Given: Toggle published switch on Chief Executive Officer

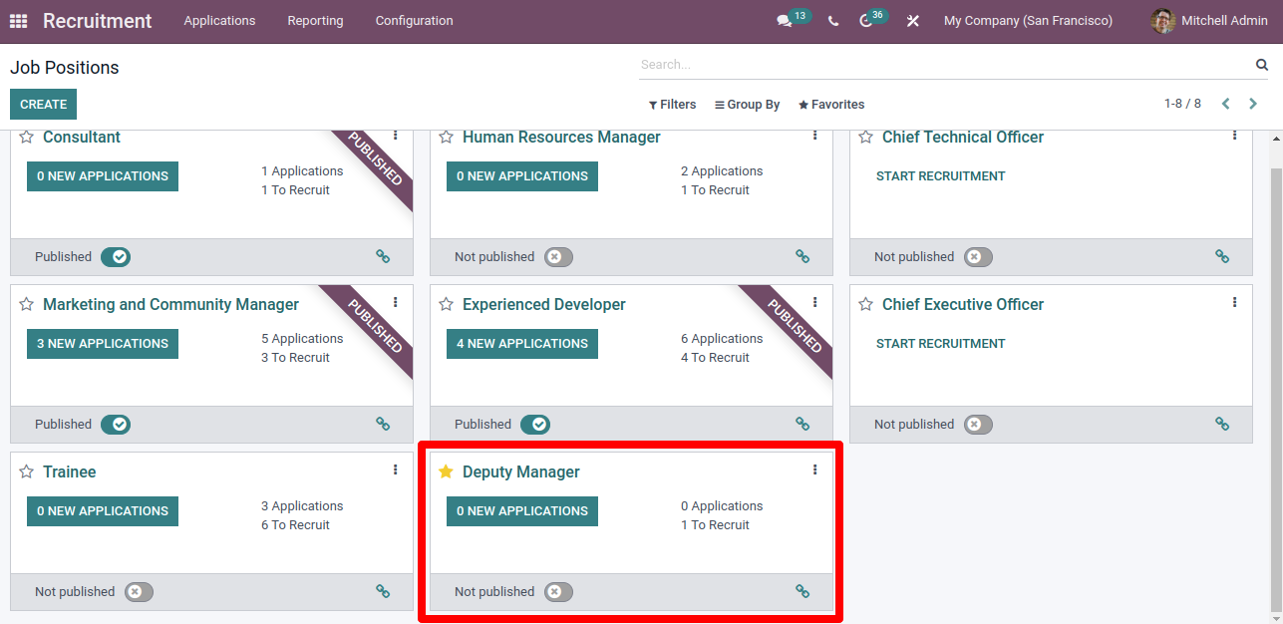Looking at the screenshot, I should point(978,425).
